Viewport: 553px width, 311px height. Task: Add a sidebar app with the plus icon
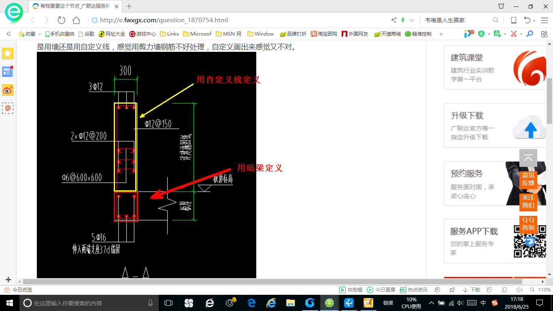(8, 279)
